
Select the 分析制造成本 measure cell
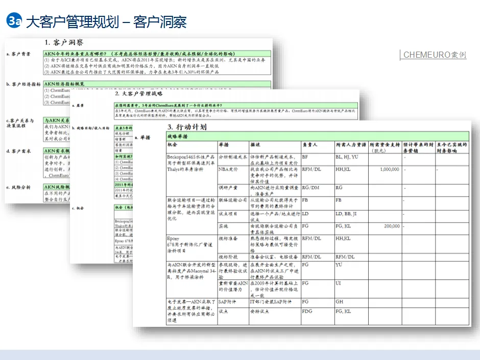tap(233, 159)
